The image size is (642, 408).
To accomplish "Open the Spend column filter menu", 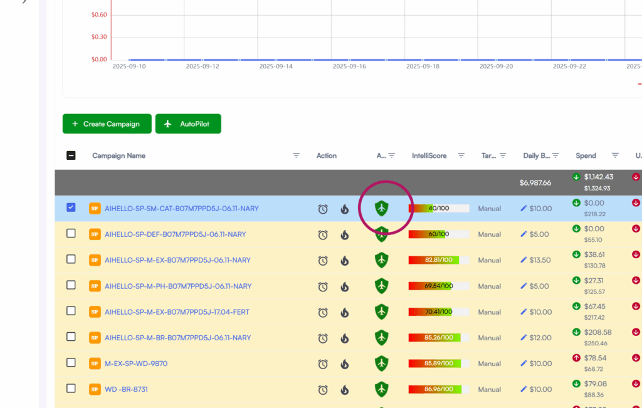I will click(615, 155).
